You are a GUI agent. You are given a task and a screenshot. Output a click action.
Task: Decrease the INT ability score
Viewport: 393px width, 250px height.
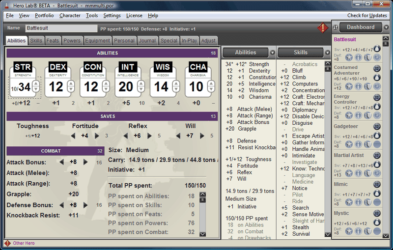141,89
